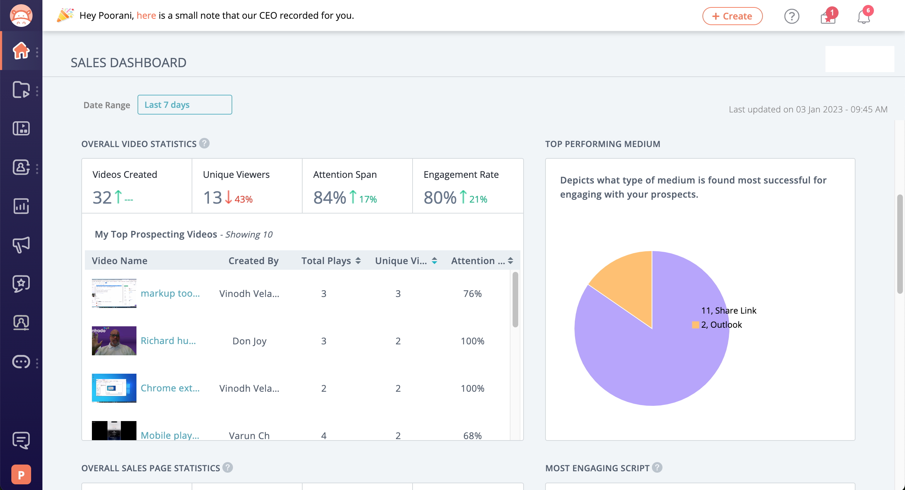Click the prospecting videos table scrollbar
Screen dimensions: 905x490
click(x=515, y=299)
